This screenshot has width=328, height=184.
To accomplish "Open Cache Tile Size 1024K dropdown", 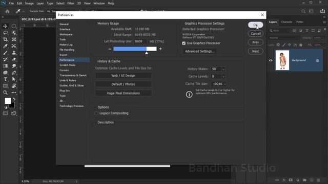I will point(219,84).
